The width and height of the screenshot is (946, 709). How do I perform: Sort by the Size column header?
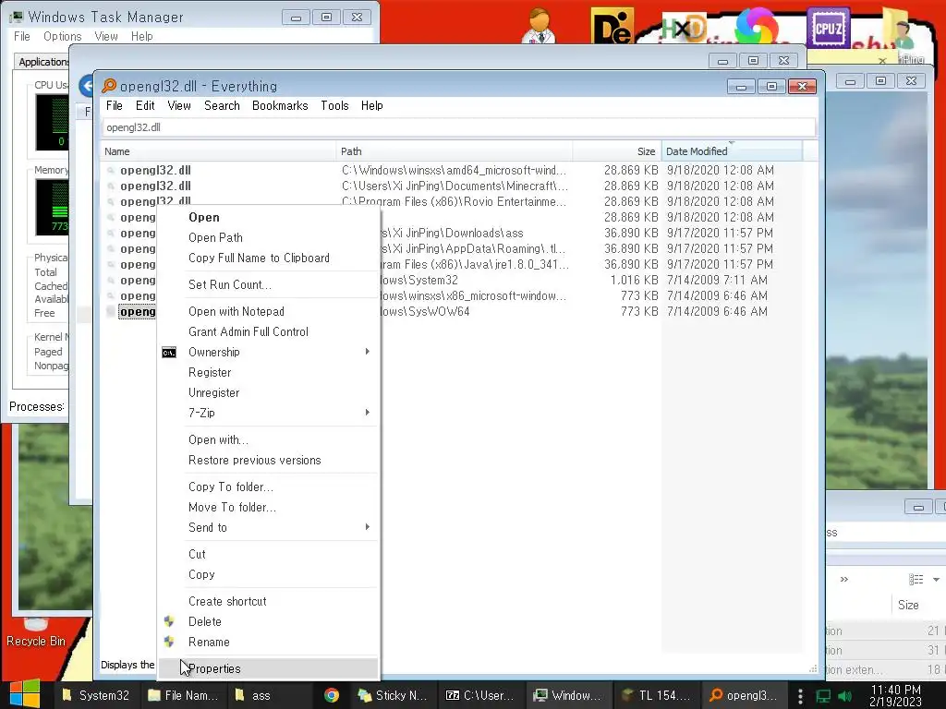(616, 151)
